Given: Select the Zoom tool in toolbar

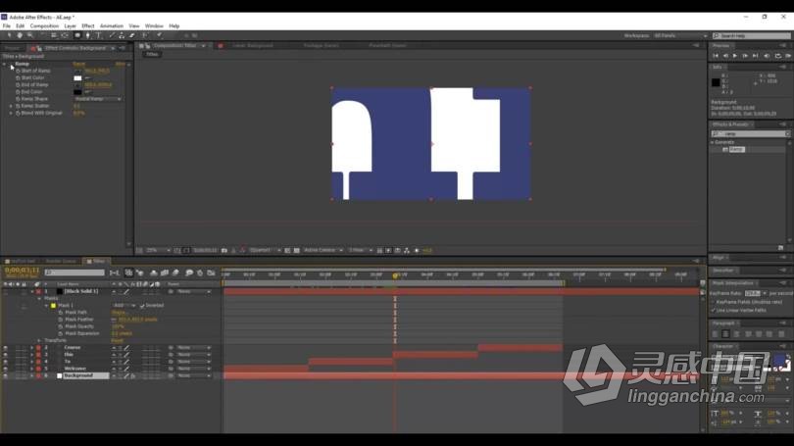Looking at the screenshot, I should pos(28,35).
